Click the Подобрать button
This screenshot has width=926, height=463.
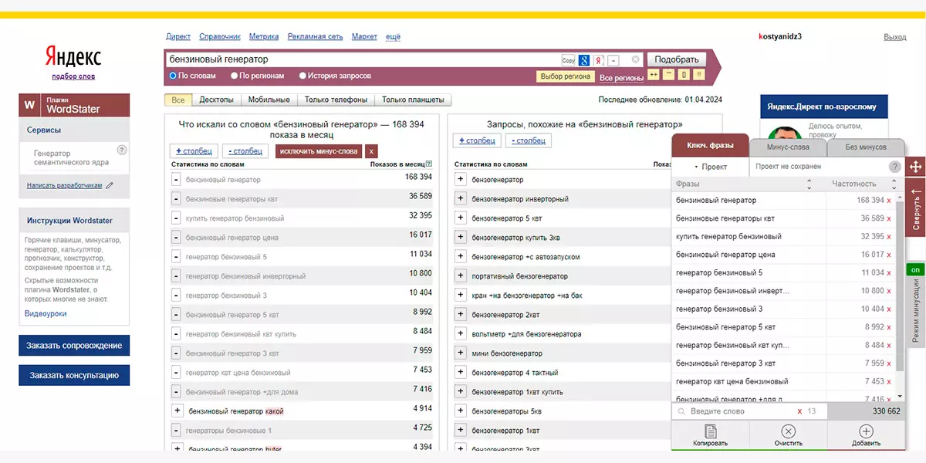(677, 59)
